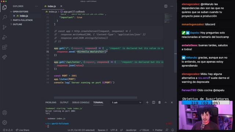The width and height of the screenshot is (235, 132).
Task: Open the feedback icon in status bar
Action: coord(167,130)
